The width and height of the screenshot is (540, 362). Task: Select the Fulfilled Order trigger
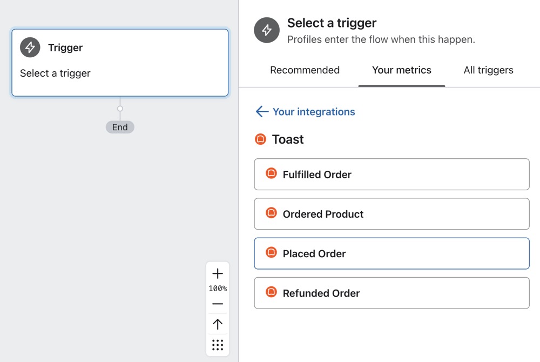tap(391, 175)
